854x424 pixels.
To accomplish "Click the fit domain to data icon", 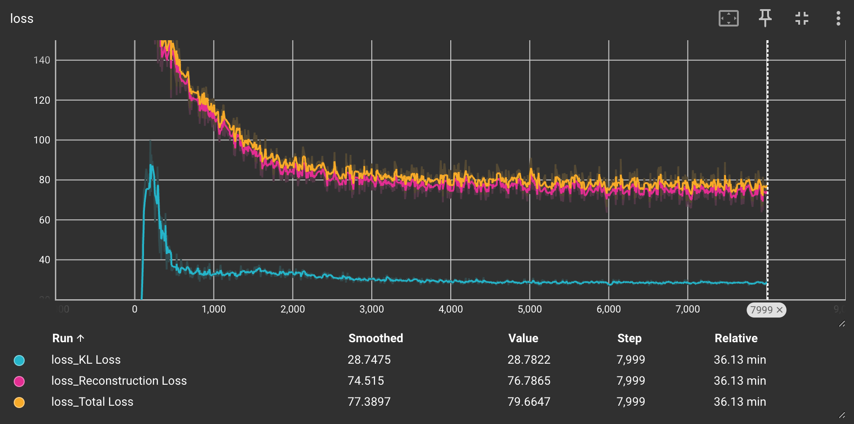I will coord(728,18).
